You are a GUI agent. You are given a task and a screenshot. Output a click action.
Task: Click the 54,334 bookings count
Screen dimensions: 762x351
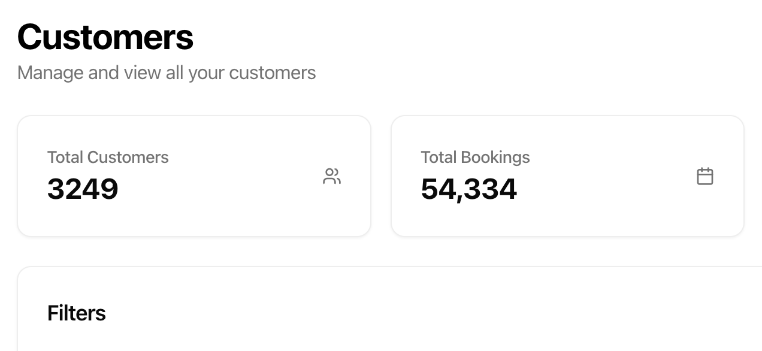[468, 189]
